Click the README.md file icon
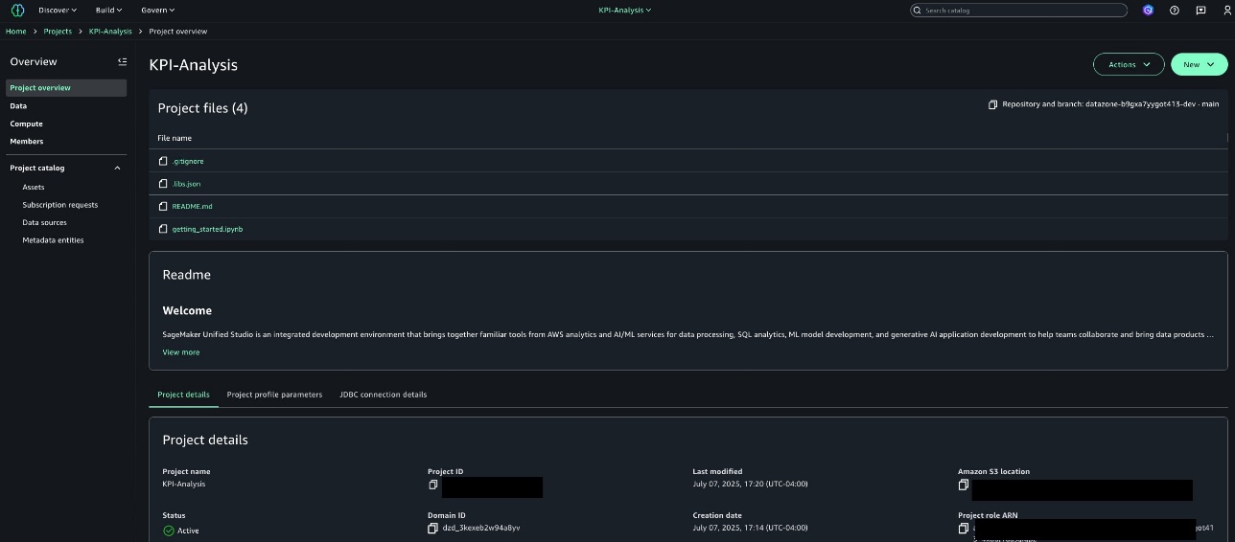 tap(163, 206)
